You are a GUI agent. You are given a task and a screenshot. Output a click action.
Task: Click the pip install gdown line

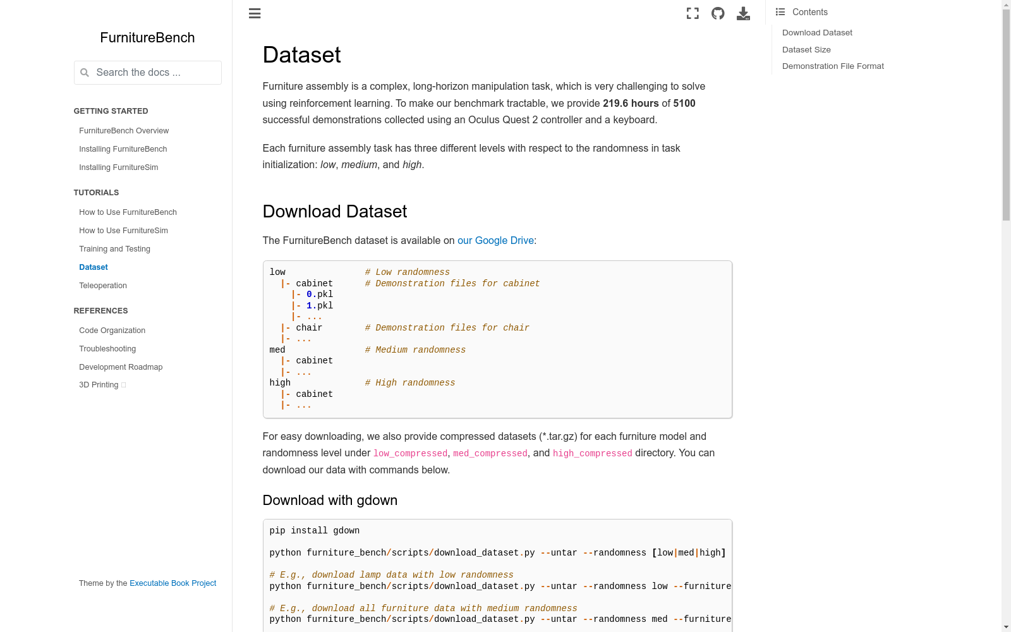[x=315, y=531]
